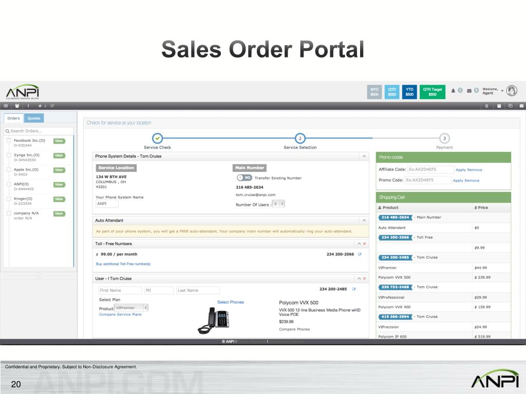Collapse Phone System Details panel
This screenshot has width=526, height=394.
click(x=364, y=156)
